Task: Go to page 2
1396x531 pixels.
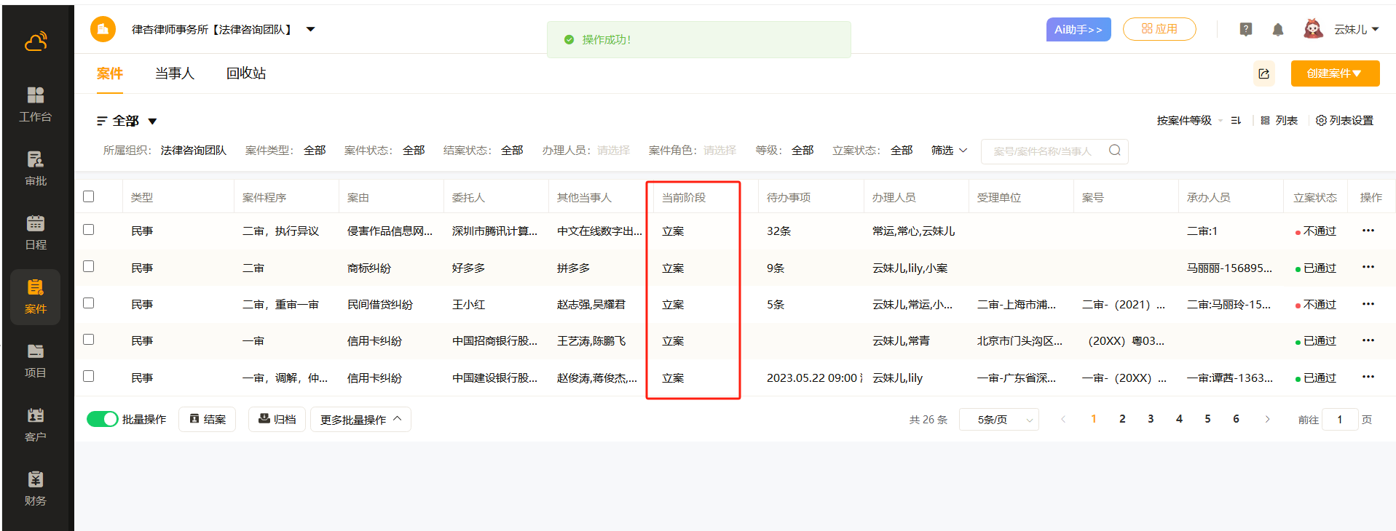Action: click(1122, 419)
